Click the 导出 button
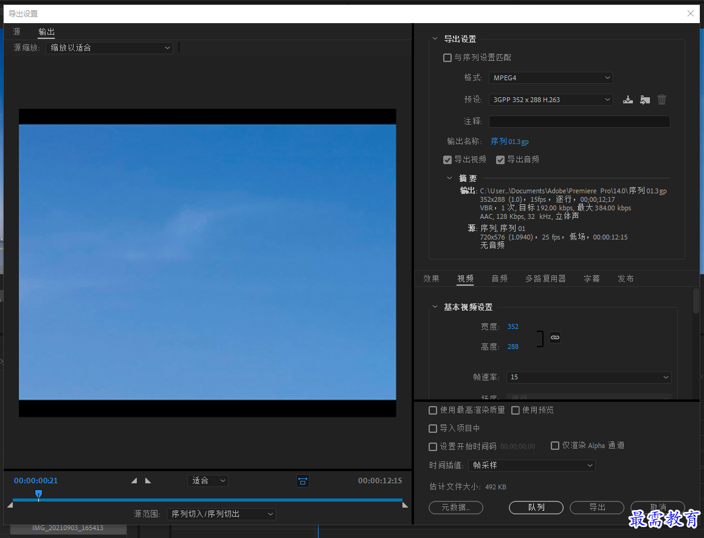Screen dimensions: 704x538 tap(596, 508)
